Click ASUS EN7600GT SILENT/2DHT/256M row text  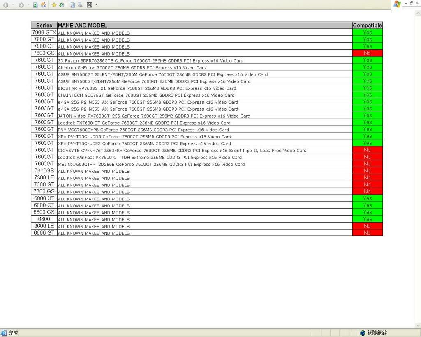[x=163, y=75]
